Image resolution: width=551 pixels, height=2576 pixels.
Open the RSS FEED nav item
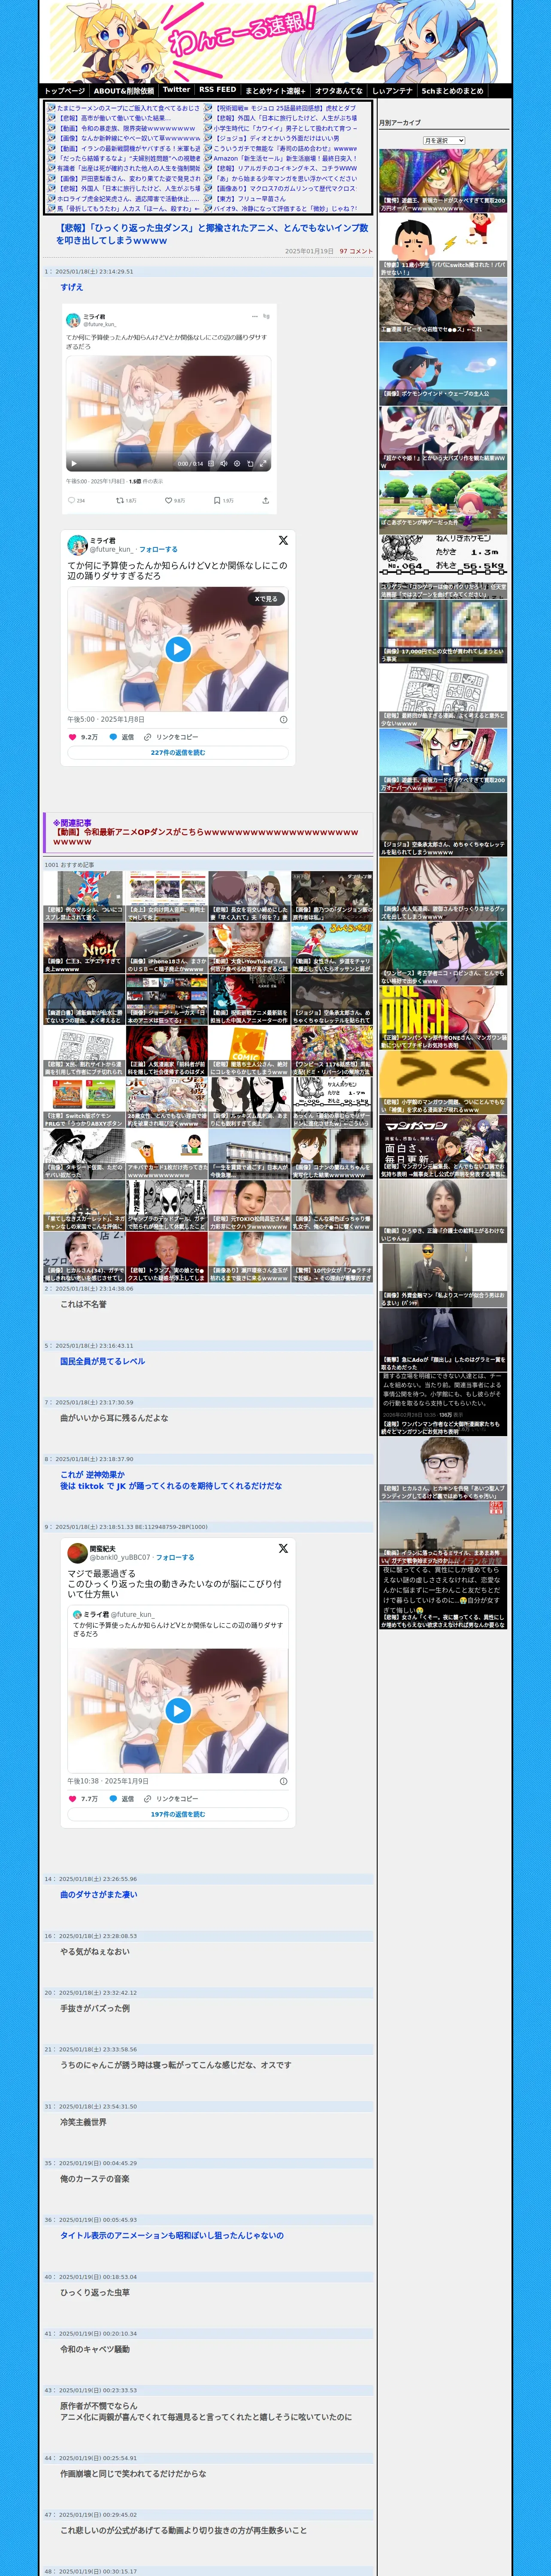(218, 90)
